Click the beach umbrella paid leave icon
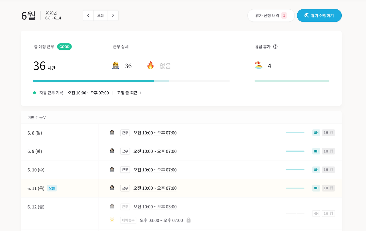This screenshot has width=366, height=231. [258, 65]
